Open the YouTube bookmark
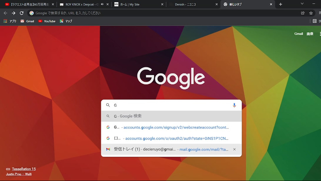 pos(47,21)
